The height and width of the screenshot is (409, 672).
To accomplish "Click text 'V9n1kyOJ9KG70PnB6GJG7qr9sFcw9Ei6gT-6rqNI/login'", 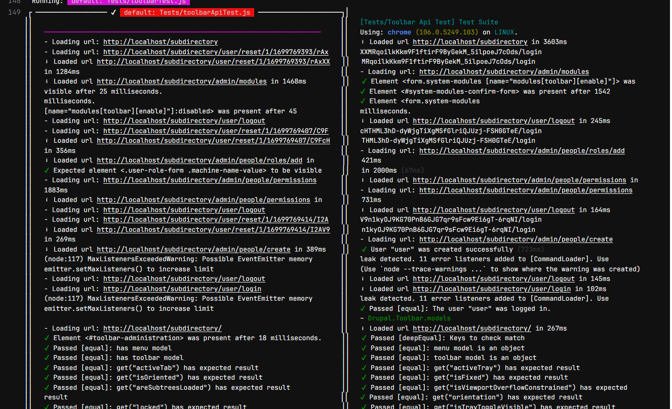I will (x=451, y=220).
